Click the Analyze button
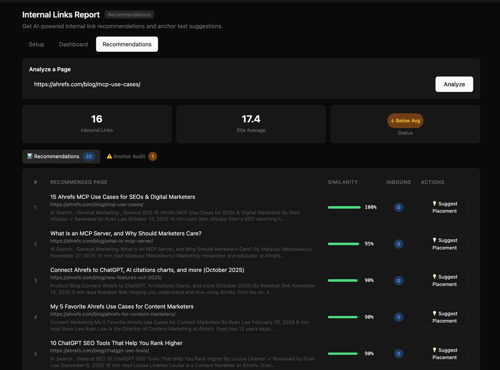The image size is (500, 370). pyautogui.click(x=454, y=84)
